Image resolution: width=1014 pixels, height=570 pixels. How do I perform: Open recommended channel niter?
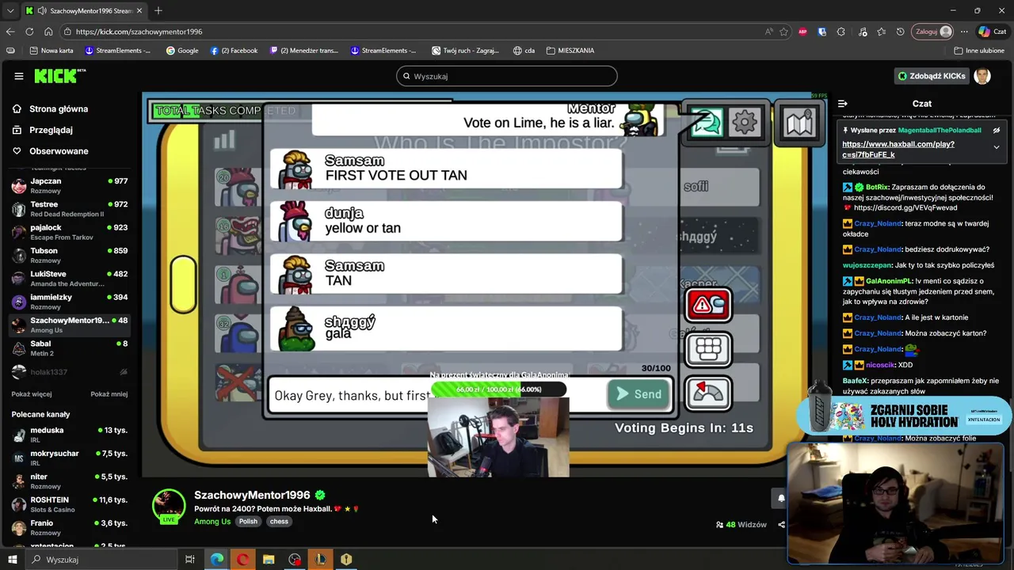(70, 481)
